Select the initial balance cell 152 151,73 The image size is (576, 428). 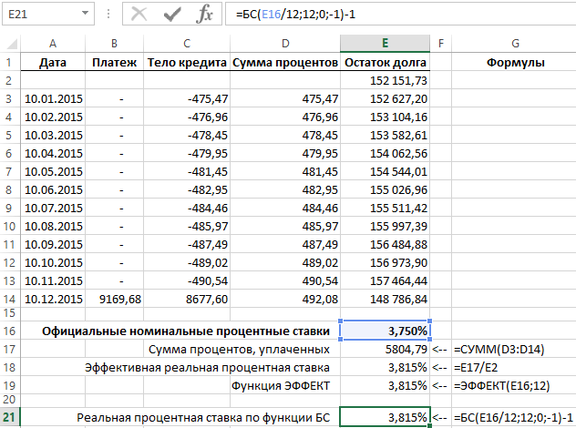click(385, 80)
